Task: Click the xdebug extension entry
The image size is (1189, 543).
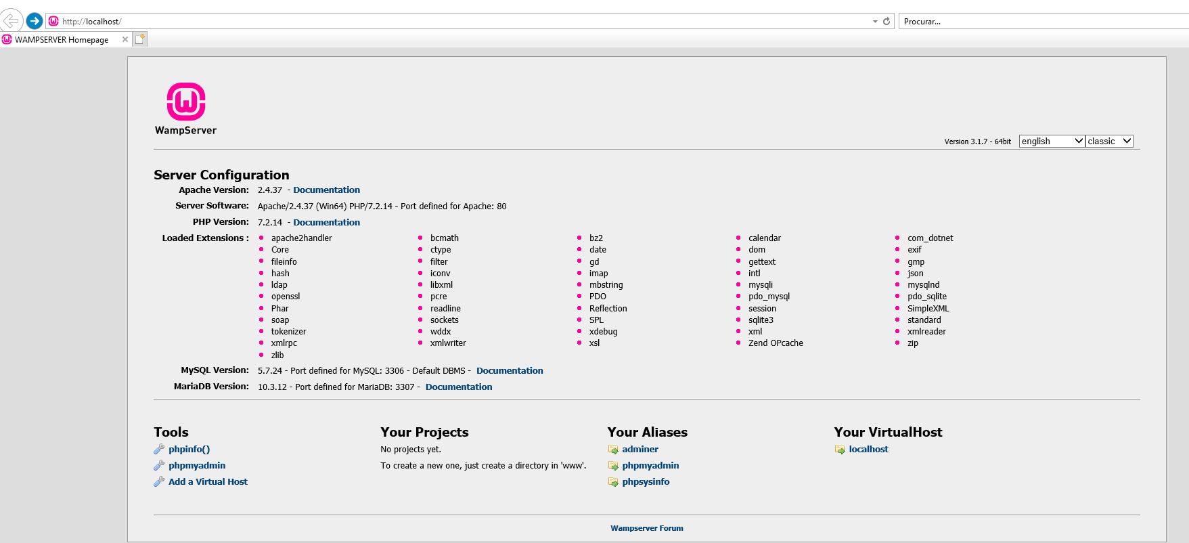Action: tap(603, 332)
